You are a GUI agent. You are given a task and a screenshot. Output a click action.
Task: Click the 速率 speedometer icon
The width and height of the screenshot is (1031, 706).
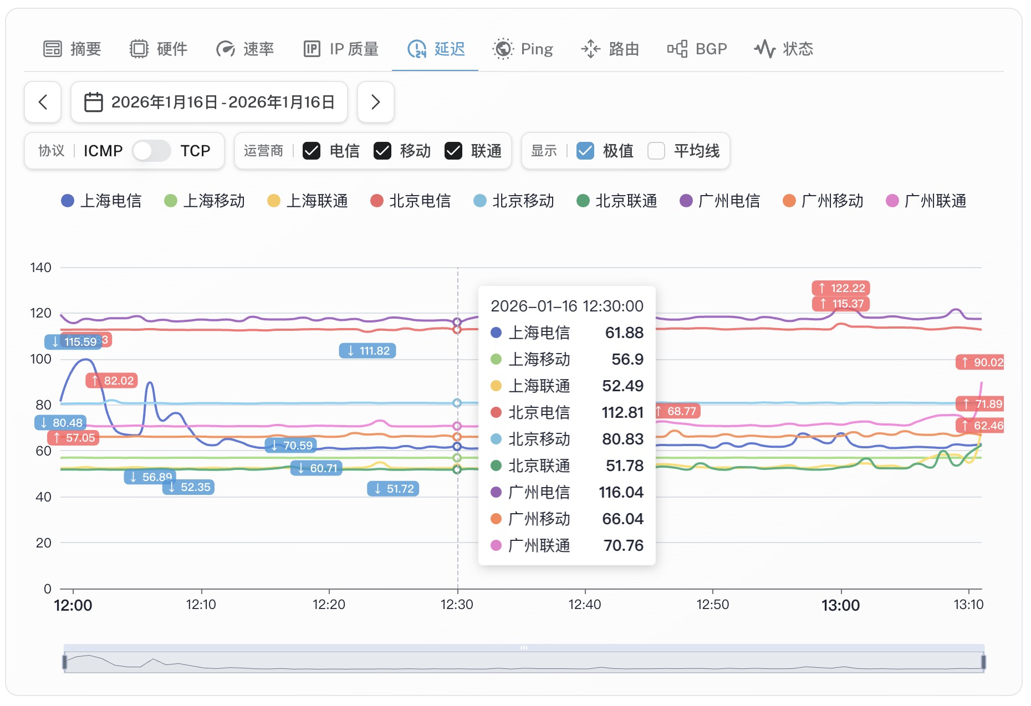click(x=226, y=49)
